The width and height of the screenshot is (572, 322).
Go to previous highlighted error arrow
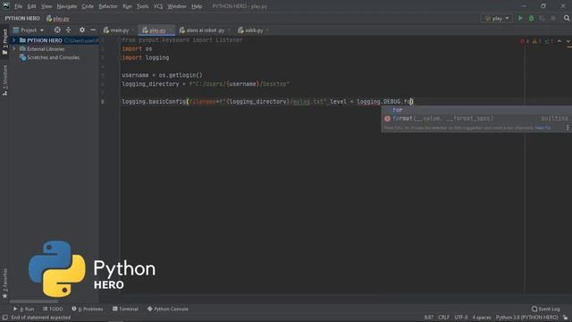(559, 41)
